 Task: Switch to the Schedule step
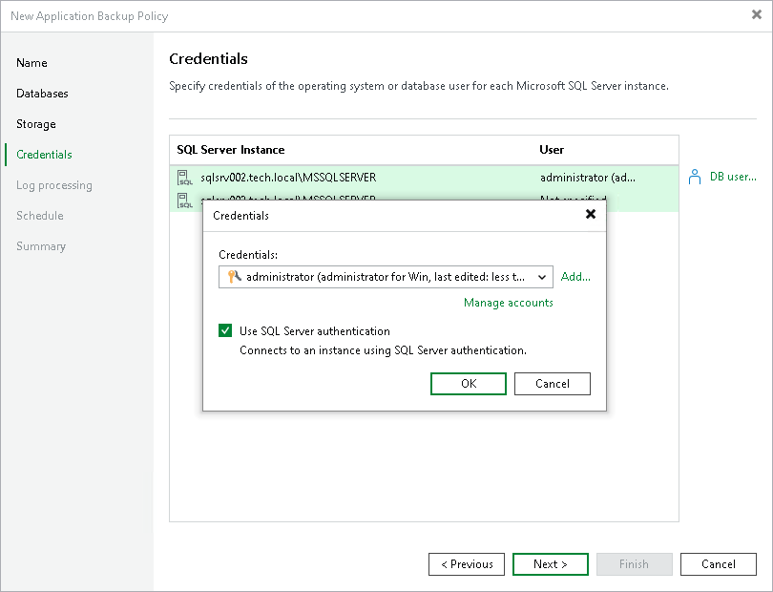point(39,216)
